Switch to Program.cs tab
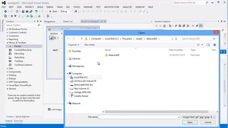 point(50,21)
